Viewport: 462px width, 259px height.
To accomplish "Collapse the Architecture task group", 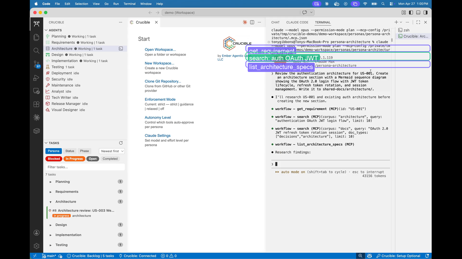I will point(51,201).
